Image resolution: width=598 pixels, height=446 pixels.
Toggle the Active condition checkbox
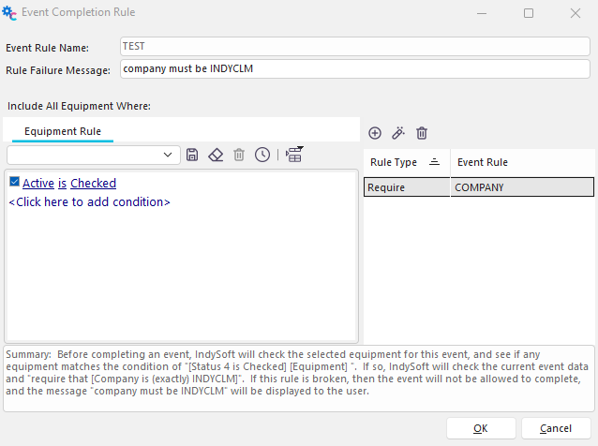click(x=14, y=183)
